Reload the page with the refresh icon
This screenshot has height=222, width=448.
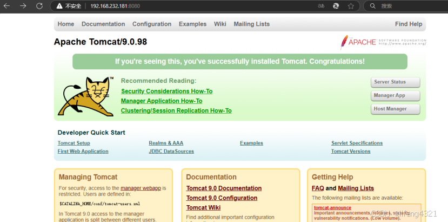[39, 6]
